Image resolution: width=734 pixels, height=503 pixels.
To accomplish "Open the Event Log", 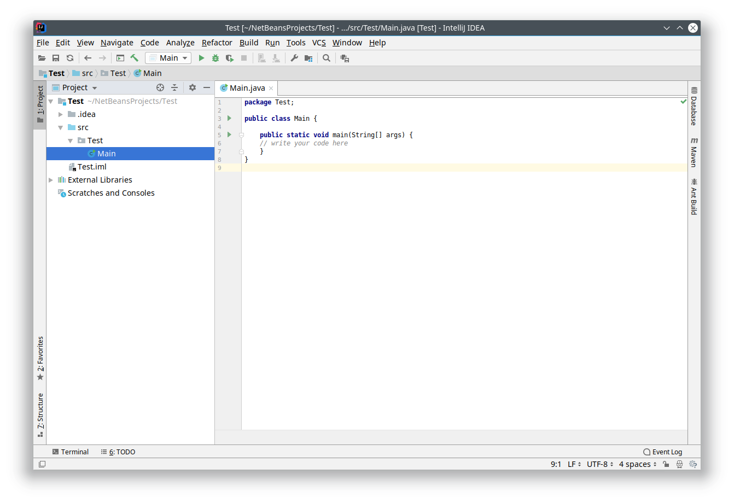I will 663,452.
